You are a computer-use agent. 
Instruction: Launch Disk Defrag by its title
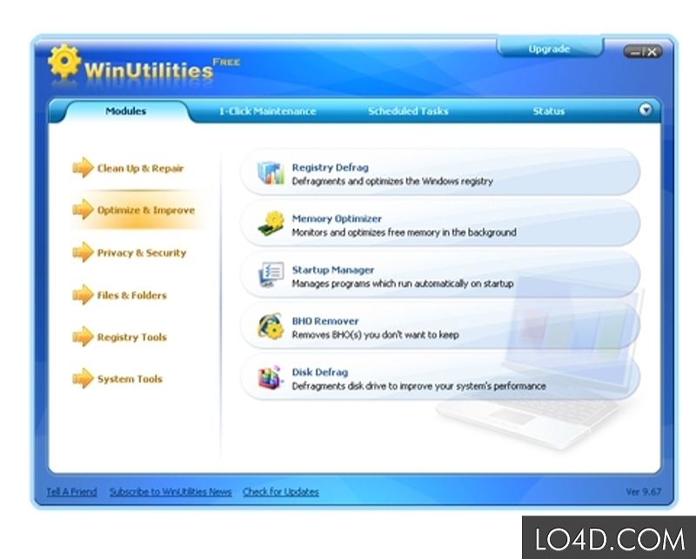pyautogui.click(x=319, y=372)
